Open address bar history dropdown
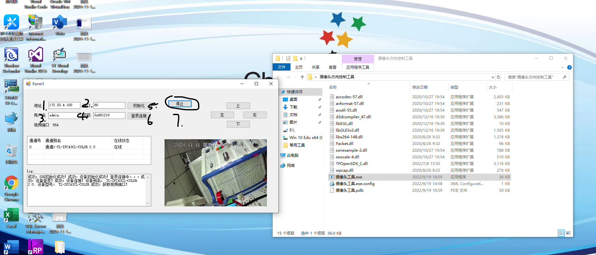The image size is (596, 255). point(493,77)
